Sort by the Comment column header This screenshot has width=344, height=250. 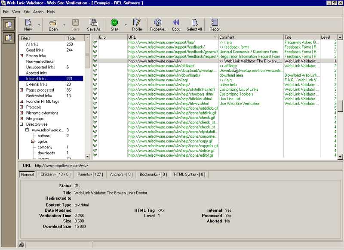tap(251, 37)
